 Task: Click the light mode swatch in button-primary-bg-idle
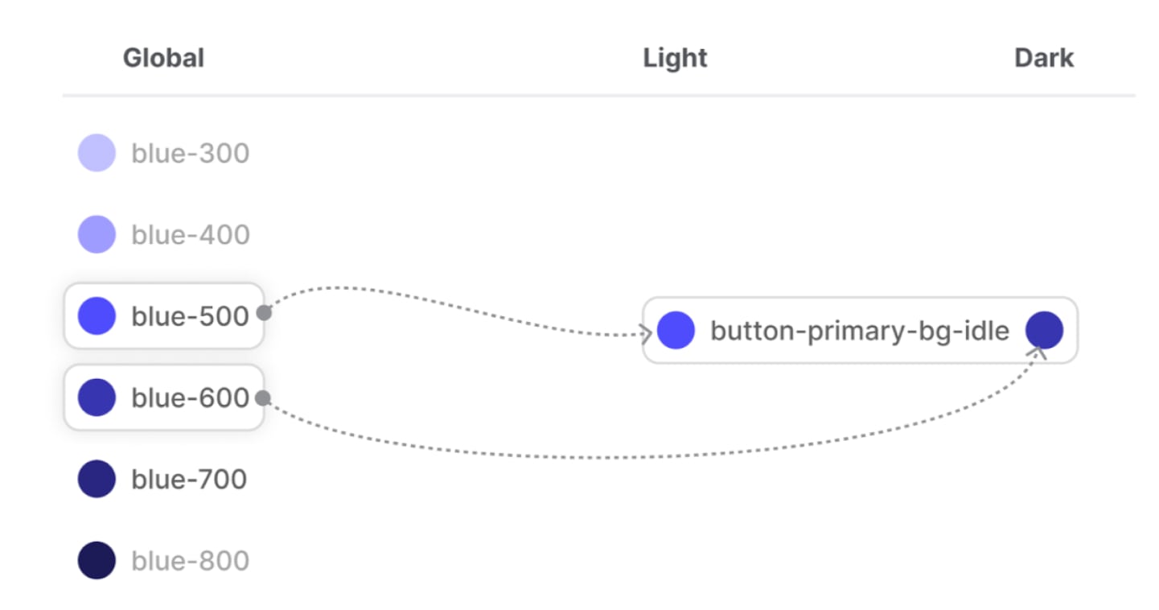tap(676, 330)
